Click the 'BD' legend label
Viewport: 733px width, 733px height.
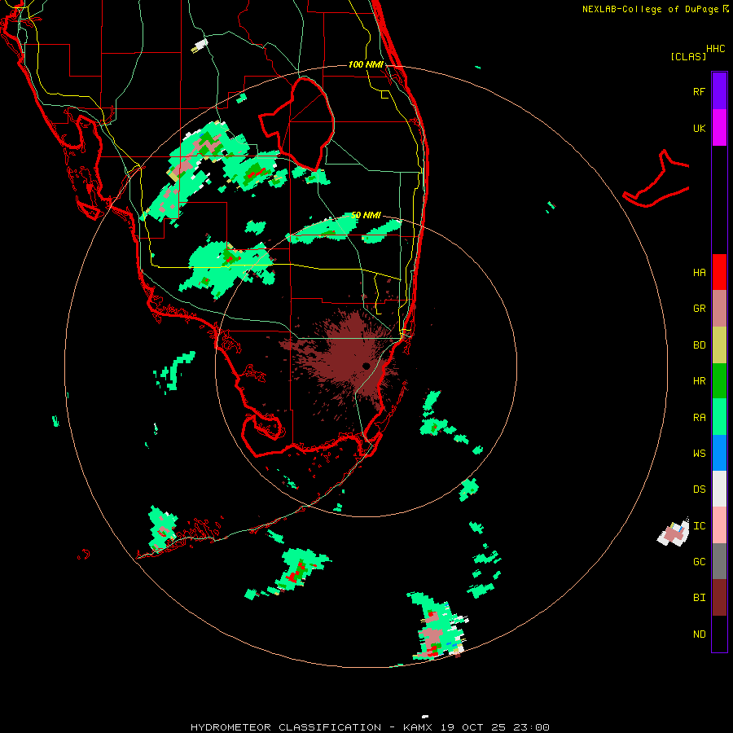699,345
